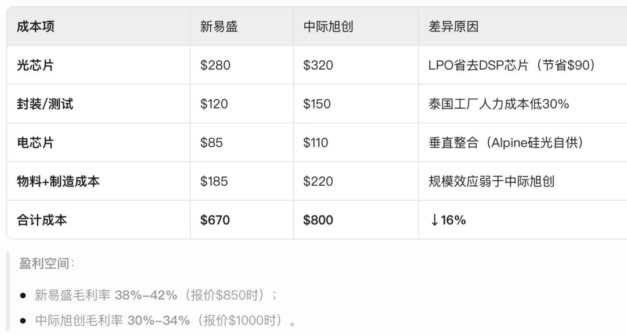The image size is (627, 335).
Task: Click the $320 value in the table
Action: [318, 65]
